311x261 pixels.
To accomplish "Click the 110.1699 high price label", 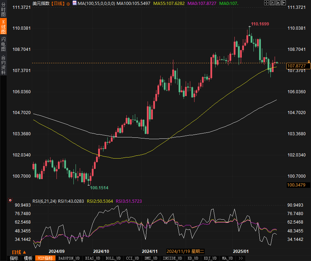I will [260, 24].
